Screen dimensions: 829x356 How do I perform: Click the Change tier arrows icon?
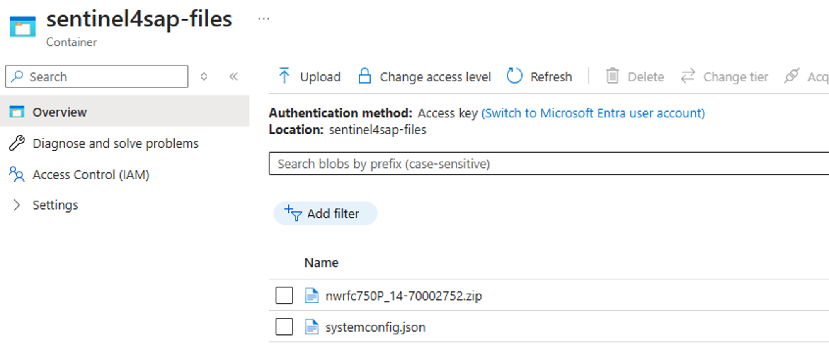pos(688,76)
